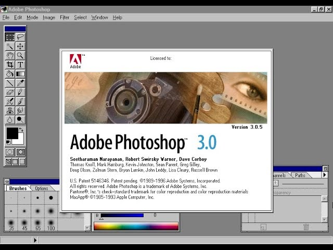
Task: Select the Lasso tool
Action: click(20, 37)
